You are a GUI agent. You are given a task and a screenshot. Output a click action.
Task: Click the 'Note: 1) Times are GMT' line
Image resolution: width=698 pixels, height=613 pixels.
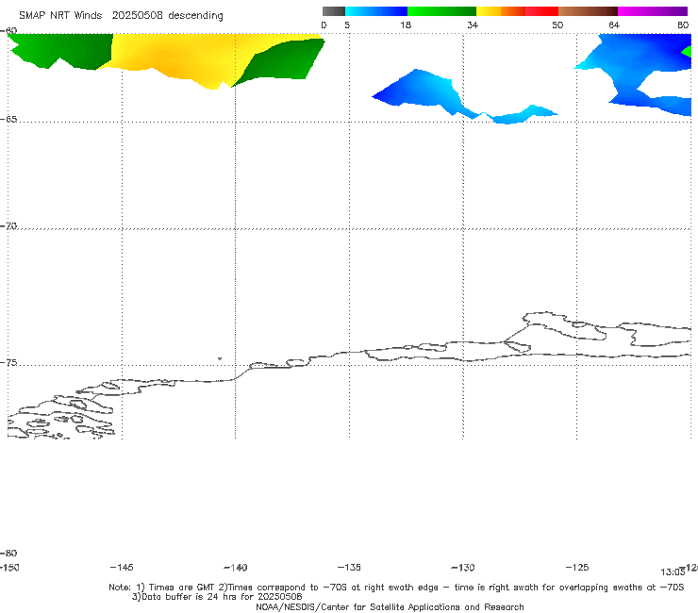point(396,588)
